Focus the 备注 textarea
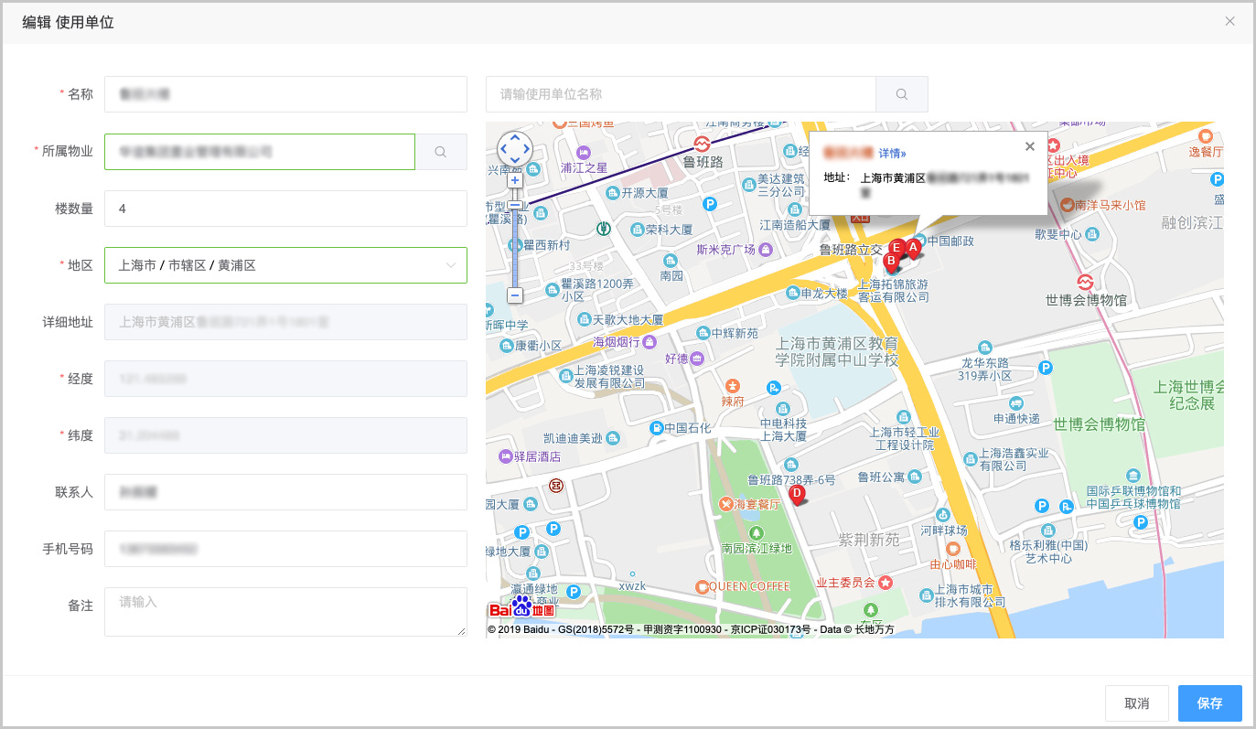The image size is (1256, 729). (285, 612)
